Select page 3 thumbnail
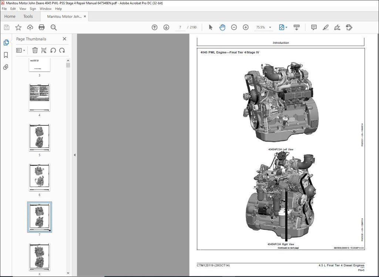The width and height of the screenshot is (379, 277). [x=39, y=65]
